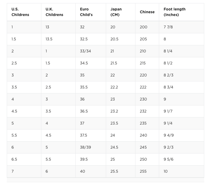Image resolution: width=211 pixels, height=189 pixels.
Task: Select Euro size 40 cell
Action: pos(82,171)
